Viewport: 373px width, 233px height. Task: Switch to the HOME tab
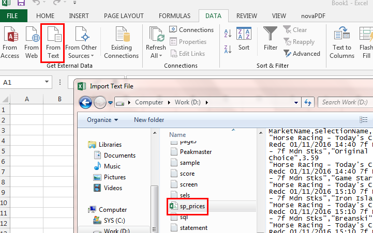45,16
